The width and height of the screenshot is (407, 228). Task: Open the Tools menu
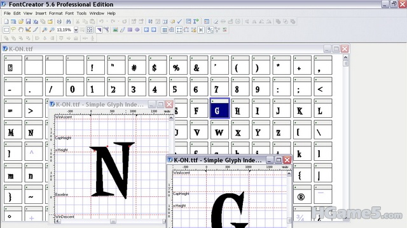click(x=81, y=13)
